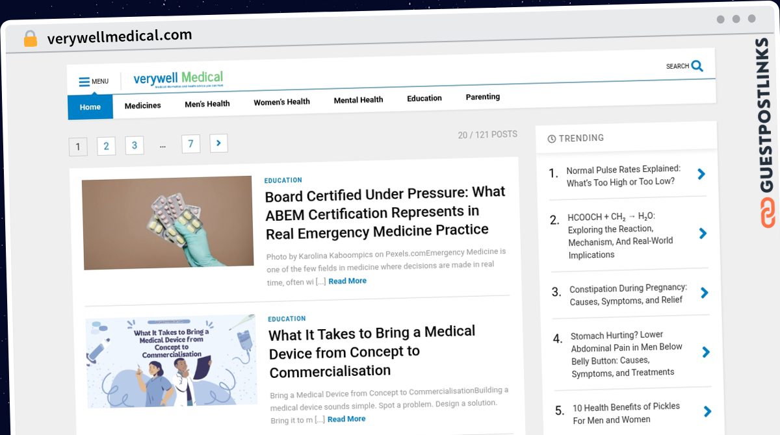Open the hamburger MENU icon
The image size is (780, 435).
[84, 82]
